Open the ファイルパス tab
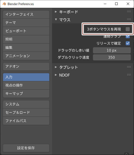This screenshot has height=155, width=134. point(26,121)
